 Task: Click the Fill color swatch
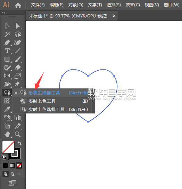pos(8,147)
